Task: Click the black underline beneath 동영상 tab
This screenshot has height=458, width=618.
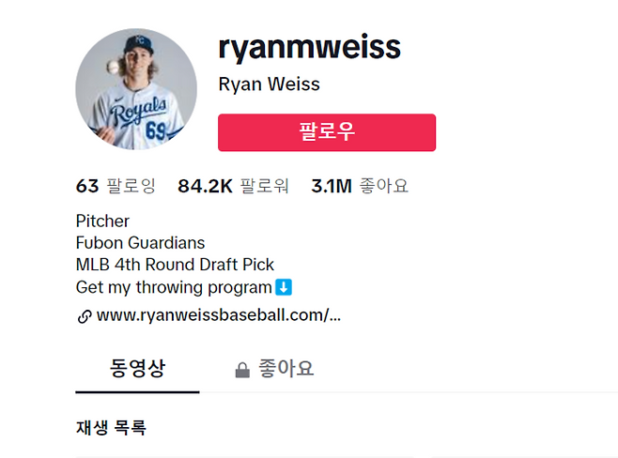Action: (x=137, y=391)
